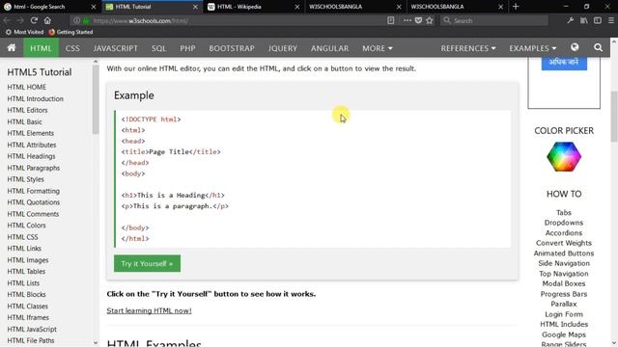Click the secure padlock icon
The width and height of the screenshot is (618, 347).
click(x=86, y=20)
